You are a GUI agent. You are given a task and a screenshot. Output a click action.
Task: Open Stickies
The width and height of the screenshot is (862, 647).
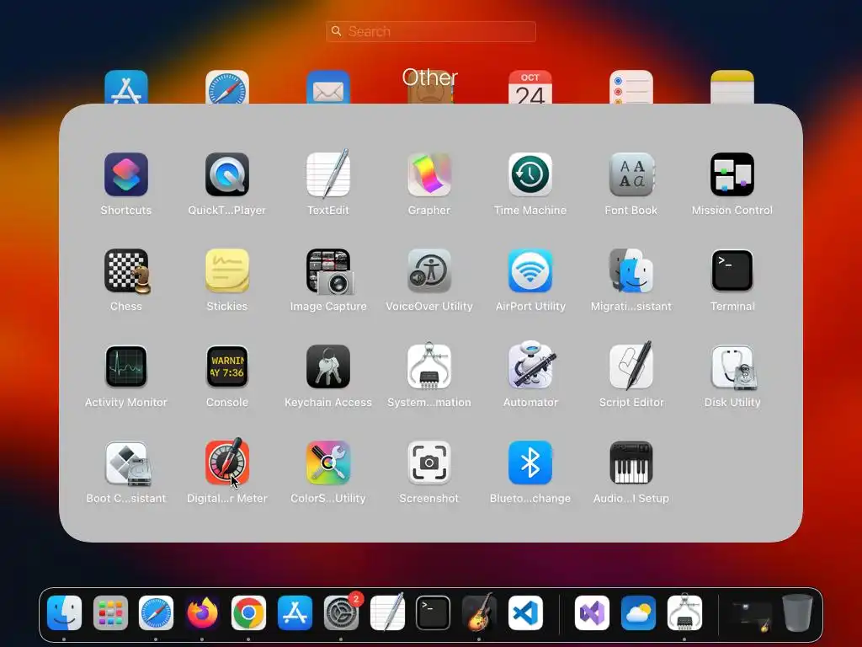coord(227,270)
